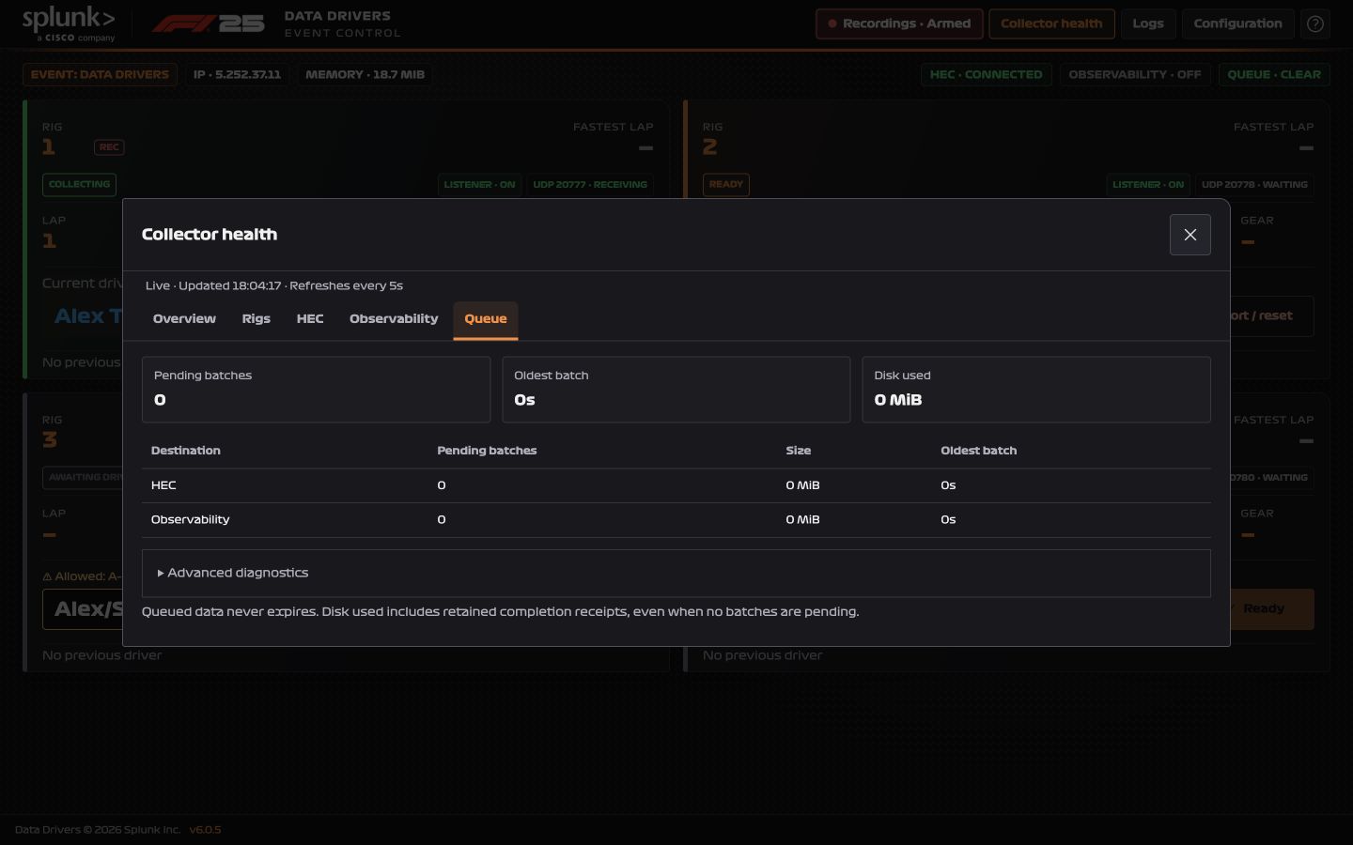This screenshot has height=845, width=1353.
Task: Open the Logs button
Action: click(x=1147, y=23)
